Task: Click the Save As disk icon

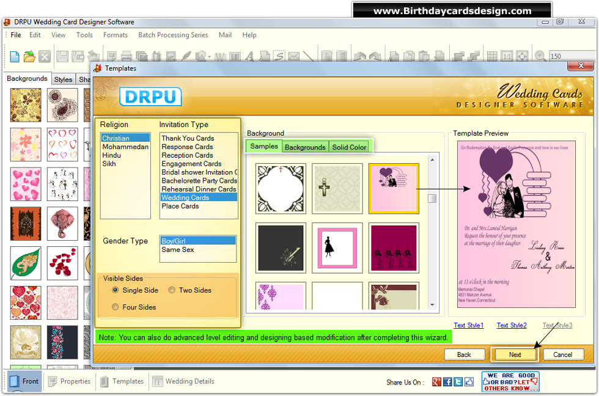Action: click(x=78, y=56)
